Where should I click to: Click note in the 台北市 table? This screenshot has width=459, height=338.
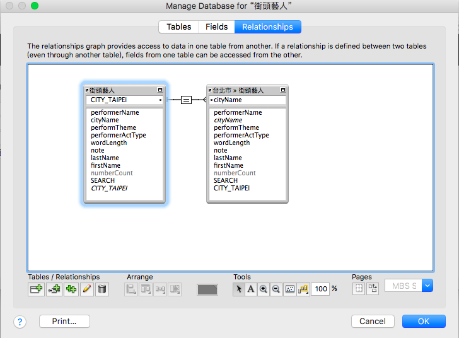221,151
